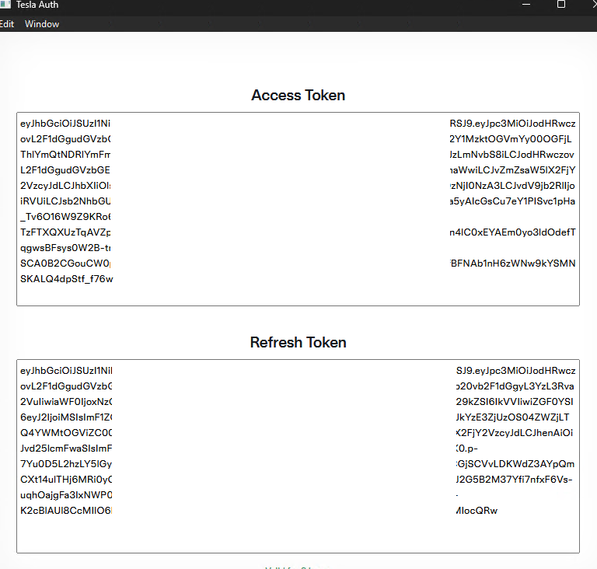This screenshot has width=597, height=569.
Task: Click access token line starting _Tv6O16W9Z9KRo
Action: click(65, 217)
